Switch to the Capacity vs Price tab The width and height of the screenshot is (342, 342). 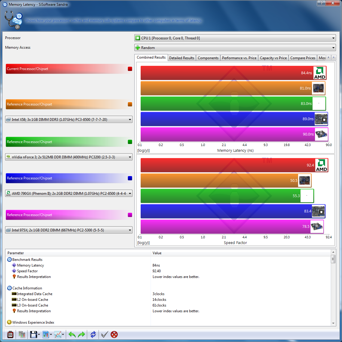[x=273, y=58]
